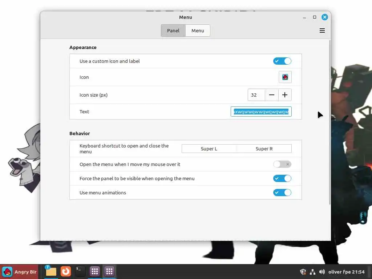372x279 pixels.
Task: Open the hamburger menu in the Menu window
Action: [322, 31]
